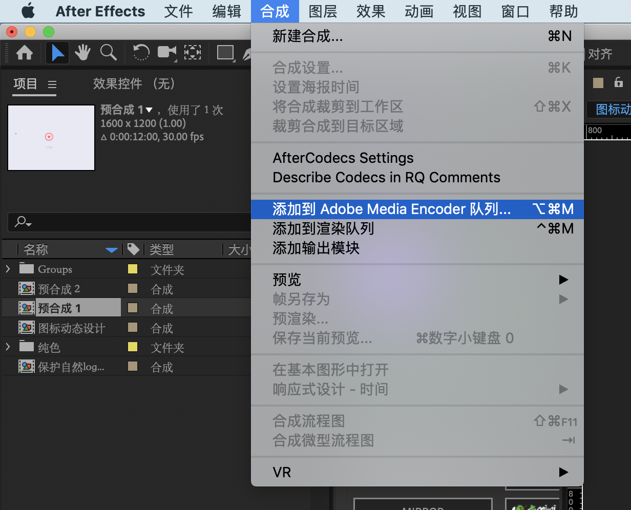The height and width of the screenshot is (510, 631).
Task: Switch to the 项目 tab
Action: (x=26, y=84)
